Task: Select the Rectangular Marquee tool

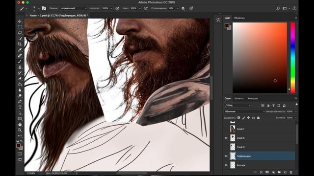Action: (20, 27)
